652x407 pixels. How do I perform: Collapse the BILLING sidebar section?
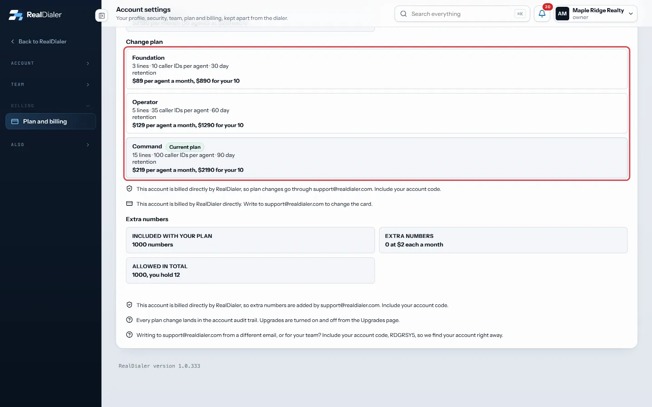[51, 106]
